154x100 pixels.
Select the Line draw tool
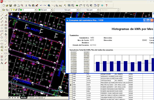pyautogui.click(x=2, y=15)
